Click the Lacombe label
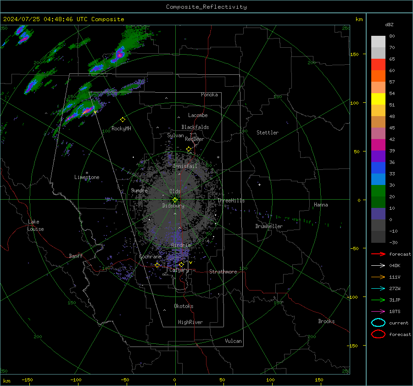The width and height of the screenshot is (413, 386). (x=198, y=115)
